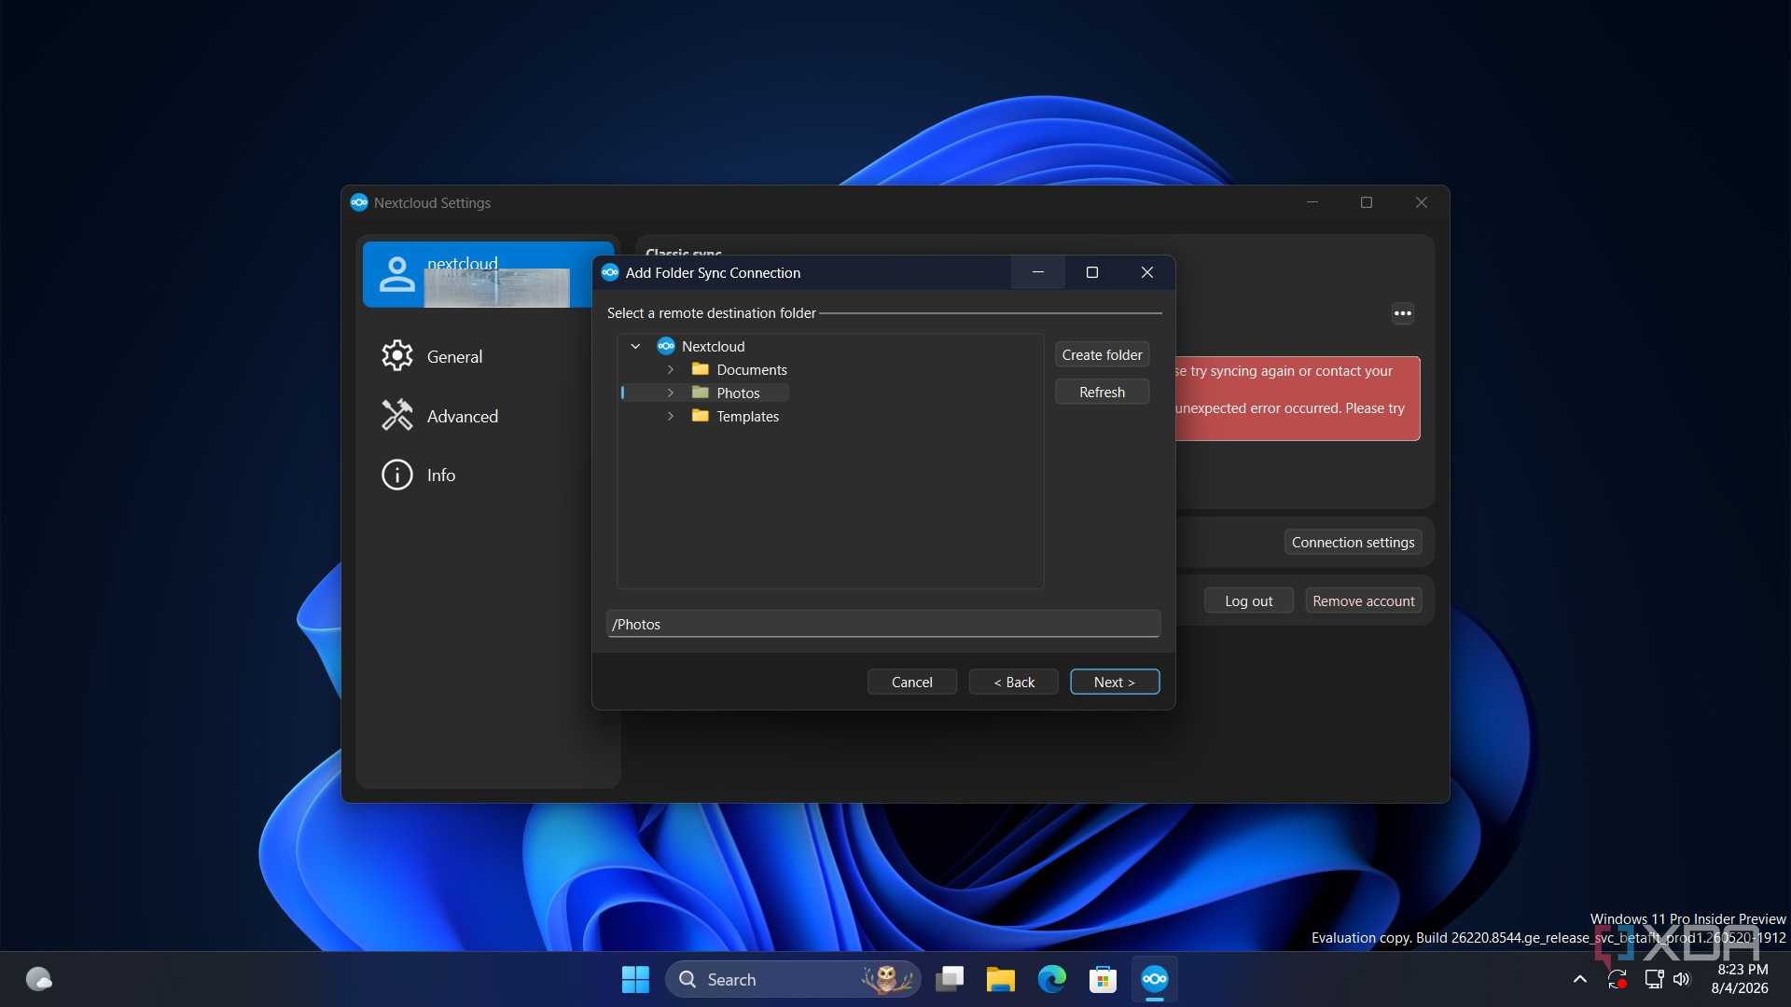Image resolution: width=1791 pixels, height=1007 pixels.
Task: Expand the Documents folder chevron
Action: 671,369
